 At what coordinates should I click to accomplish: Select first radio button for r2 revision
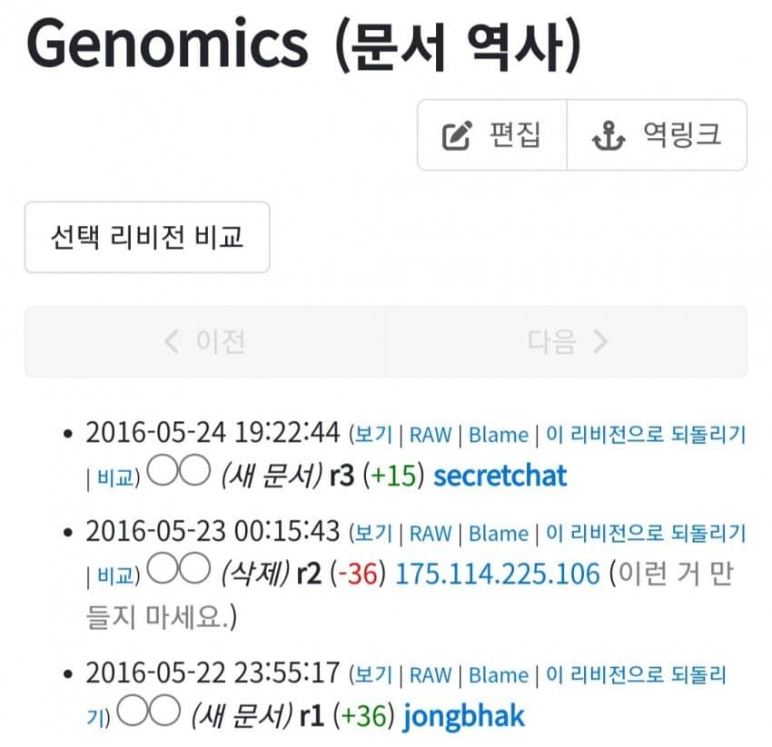click(x=163, y=568)
